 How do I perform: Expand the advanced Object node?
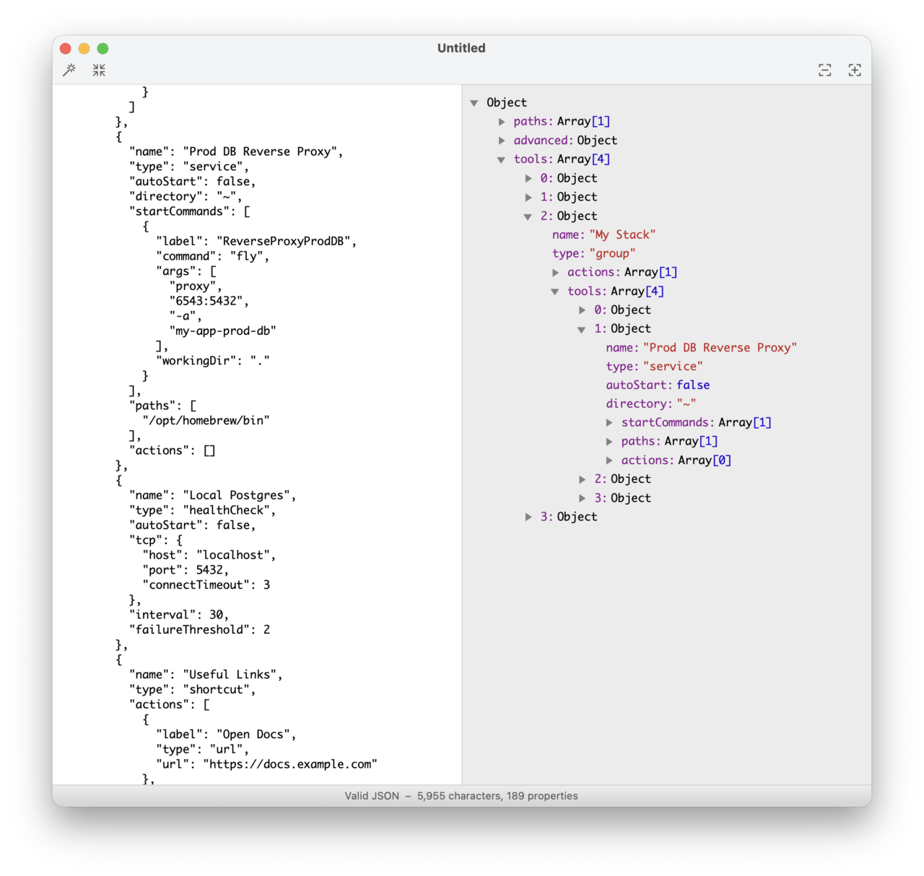pyautogui.click(x=502, y=141)
